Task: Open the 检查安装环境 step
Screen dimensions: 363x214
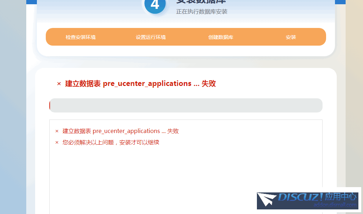Action: coord(81,37)
